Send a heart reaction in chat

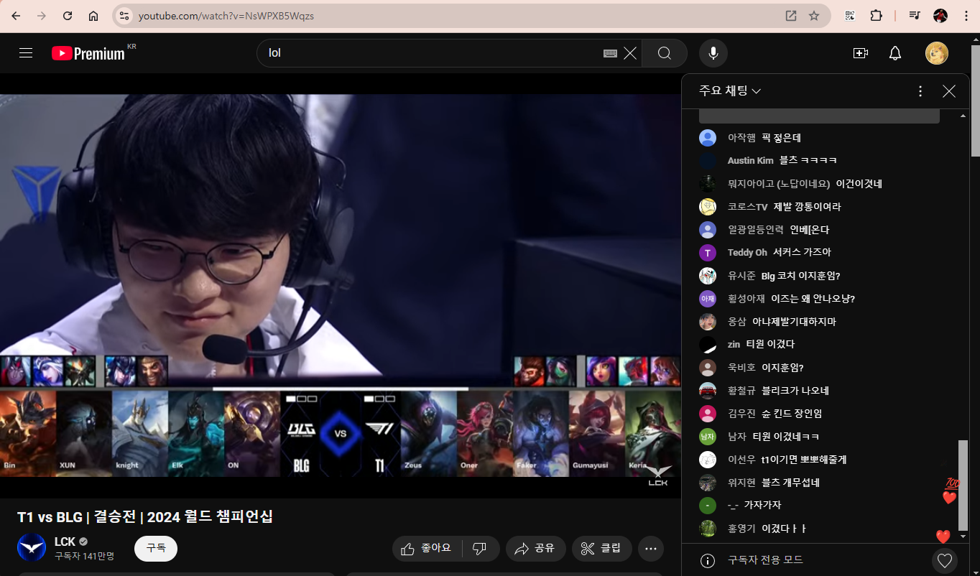pyautogui.click(x=945, y=560)
